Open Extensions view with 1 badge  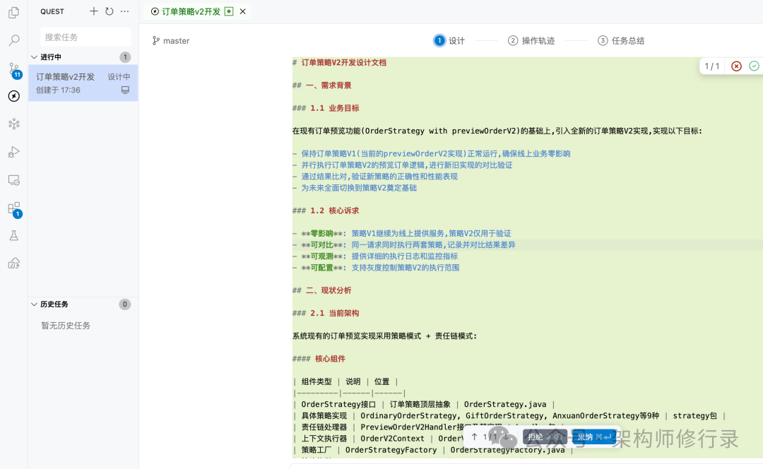coord(15,210)
